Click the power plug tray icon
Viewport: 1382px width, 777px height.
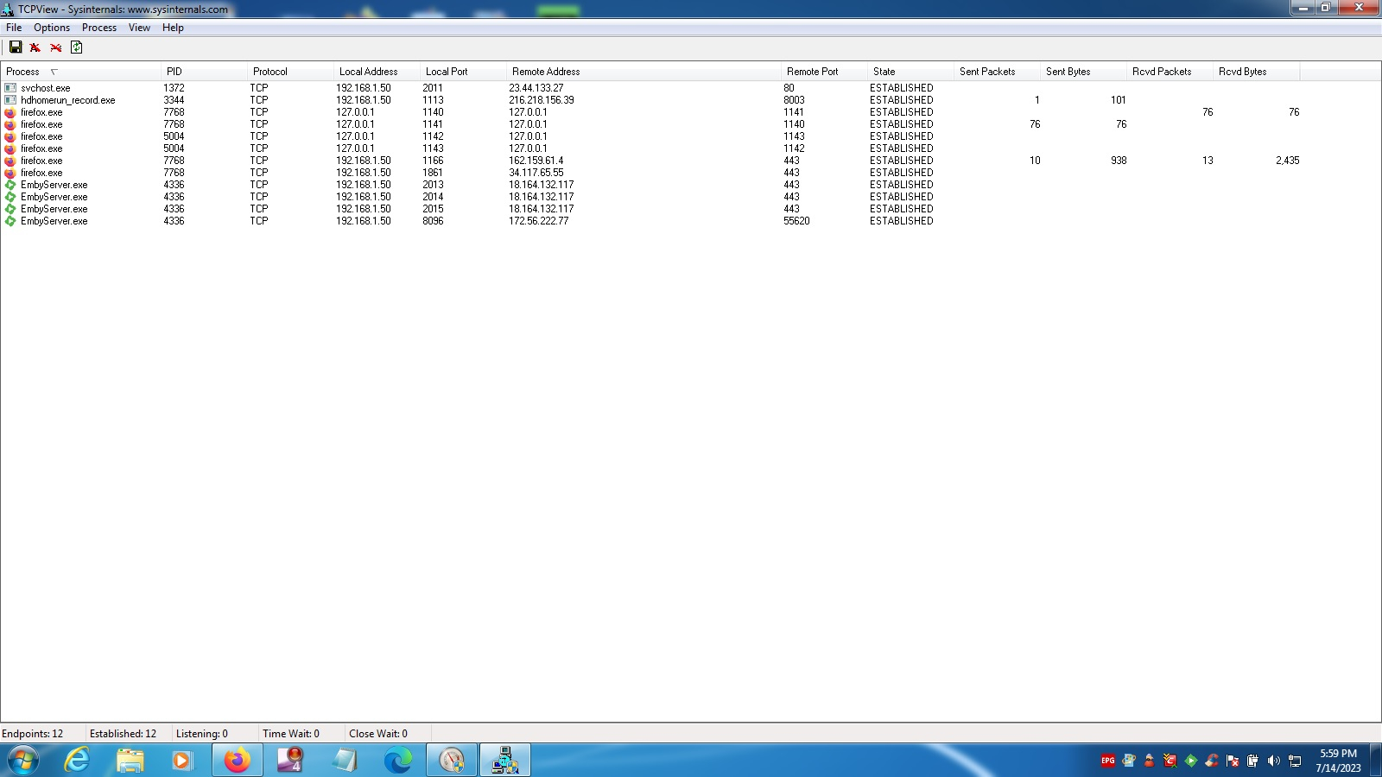click(x=1253, y=761)
